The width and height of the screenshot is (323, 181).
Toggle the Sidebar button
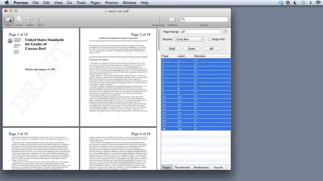coord(172,21)
